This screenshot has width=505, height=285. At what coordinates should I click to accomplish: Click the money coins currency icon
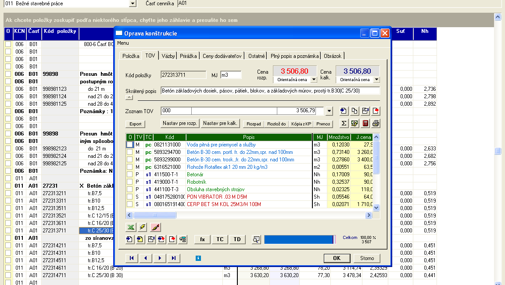tap(354, 123)
